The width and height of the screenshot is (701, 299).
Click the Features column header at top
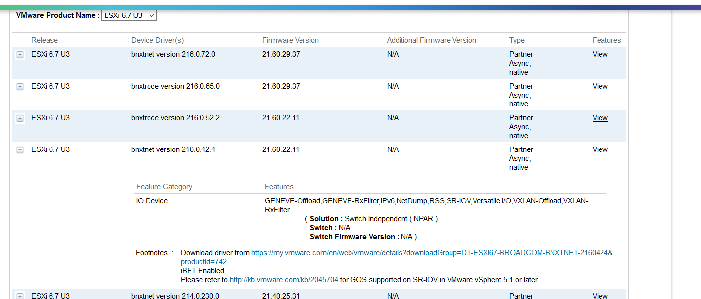607,40
